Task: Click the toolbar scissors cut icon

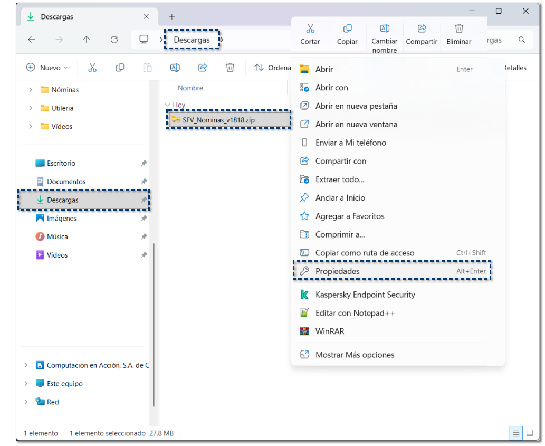Action: (x=92, y=68)
